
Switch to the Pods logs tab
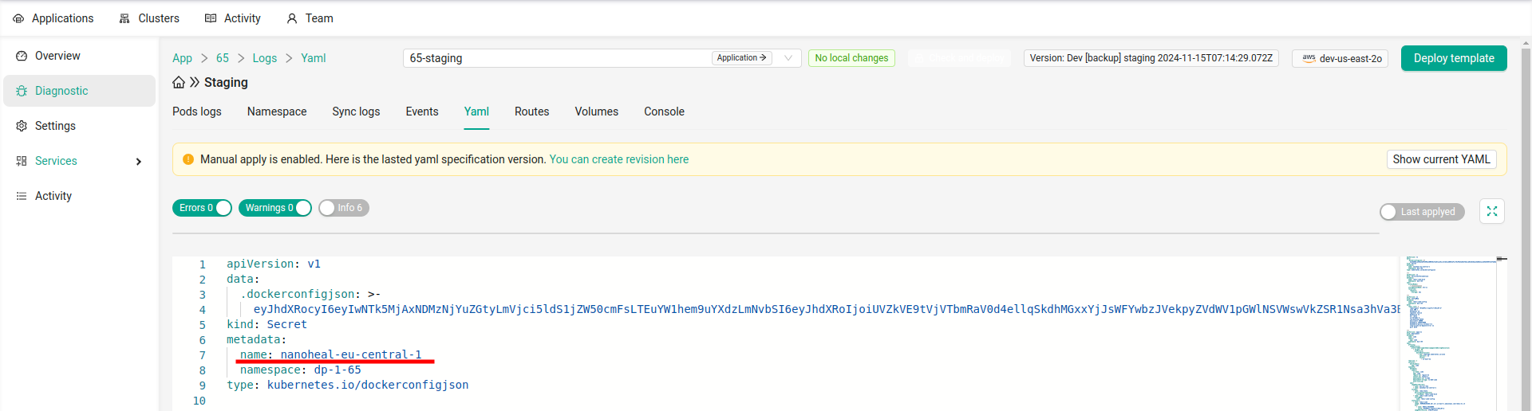click(x=197, y=112)
